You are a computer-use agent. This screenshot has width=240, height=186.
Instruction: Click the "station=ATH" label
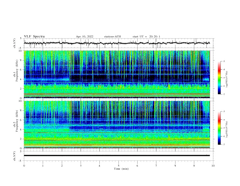click(112, 36)
